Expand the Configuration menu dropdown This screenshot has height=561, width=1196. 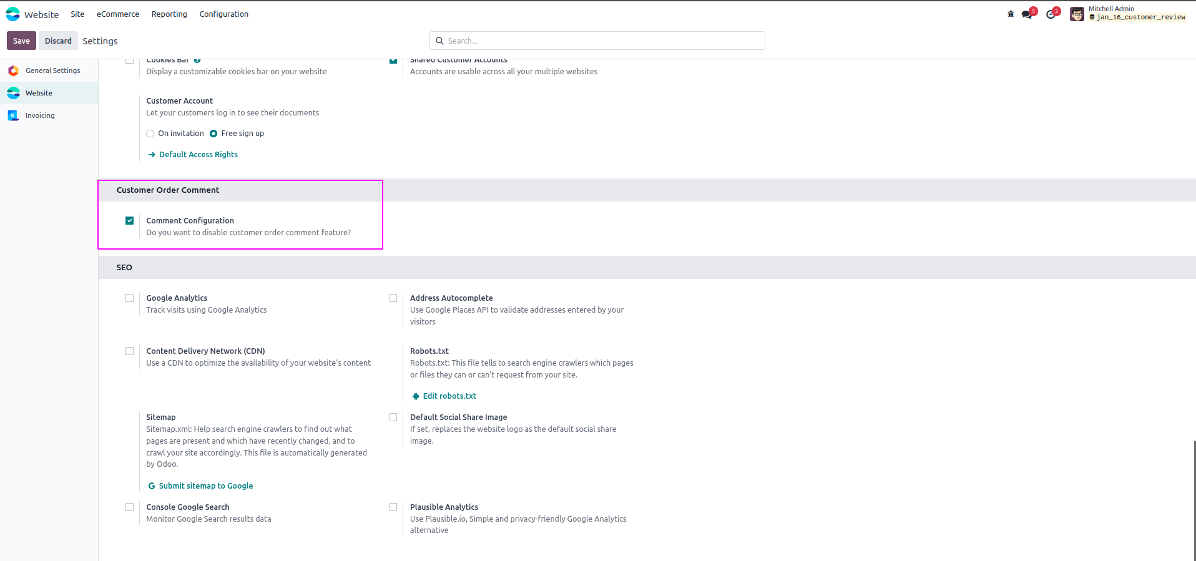tap(223, 14)
